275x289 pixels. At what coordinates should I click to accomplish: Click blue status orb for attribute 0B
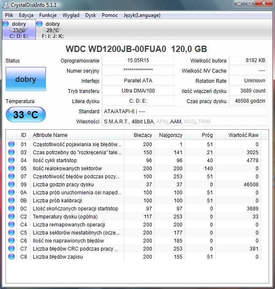[x=11, y=200]
